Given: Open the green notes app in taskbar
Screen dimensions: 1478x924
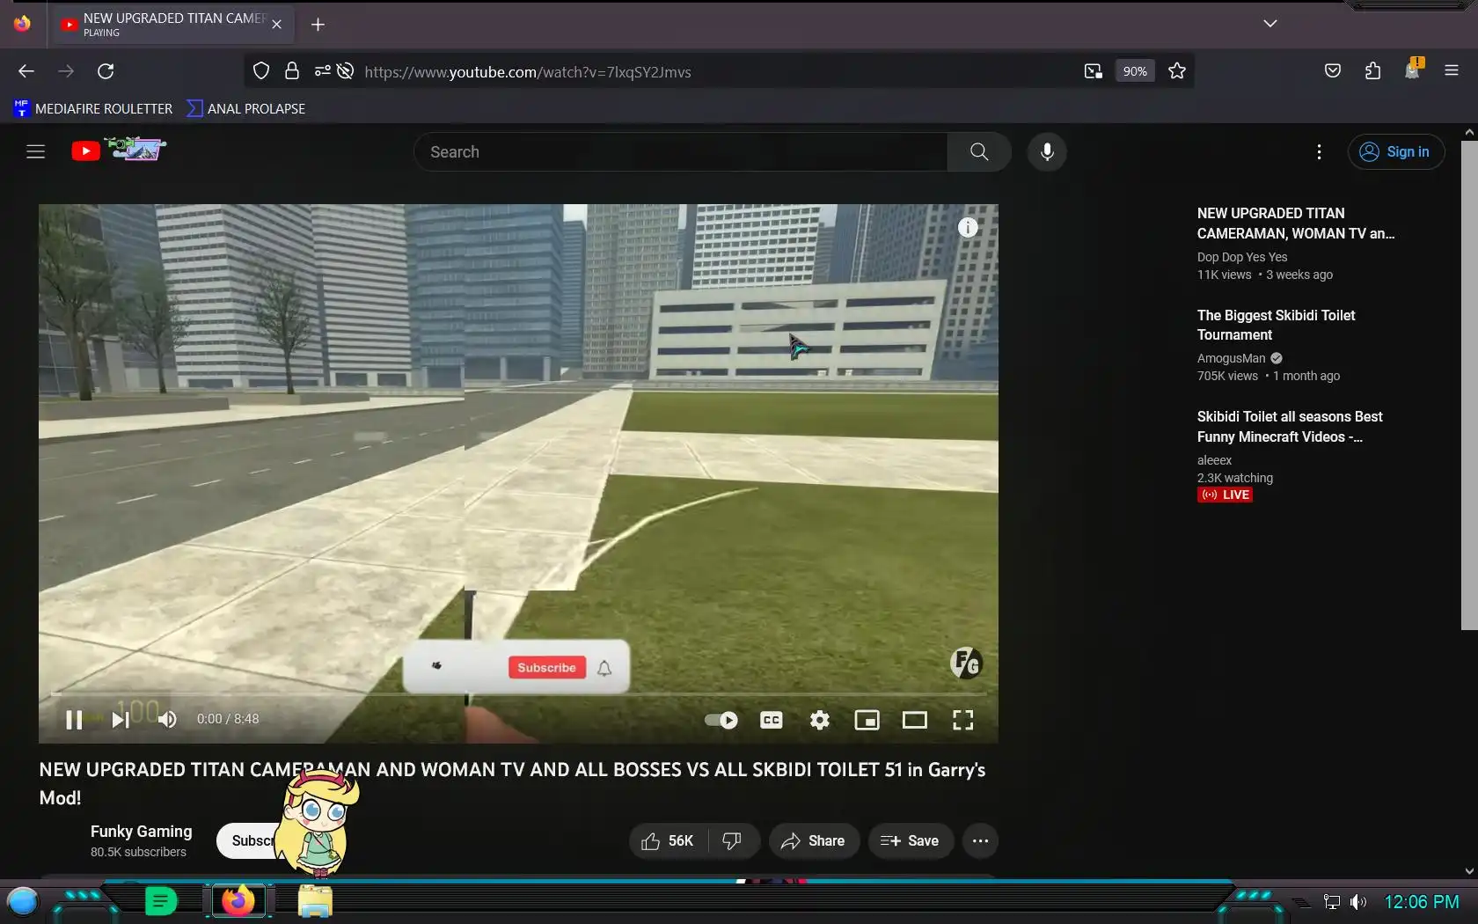Looking at the screenshot, I should 161,901.
